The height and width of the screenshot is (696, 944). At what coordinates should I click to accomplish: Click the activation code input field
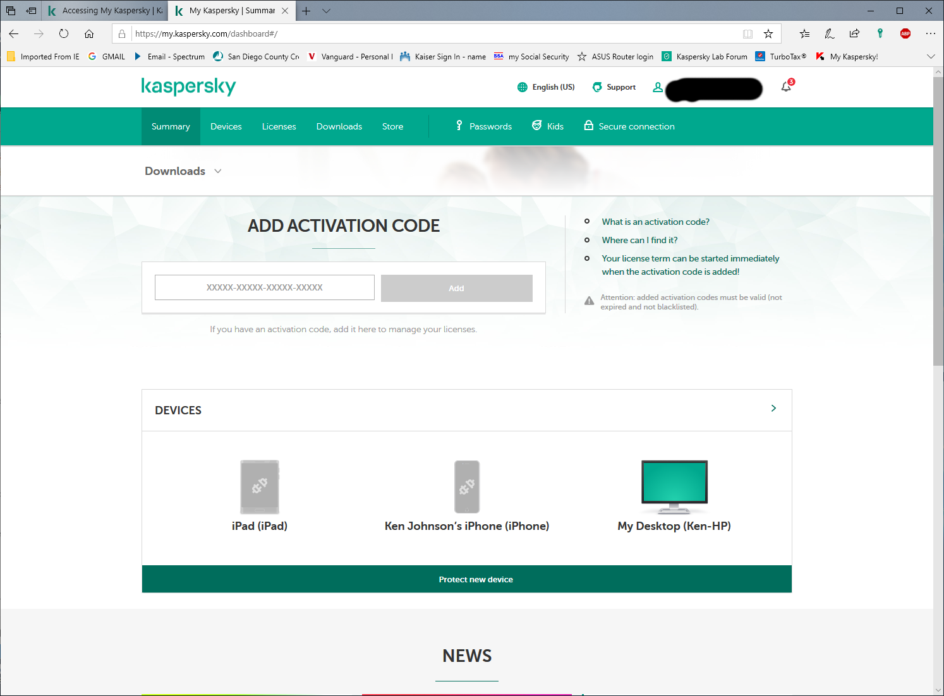click(x=265, y=287)
